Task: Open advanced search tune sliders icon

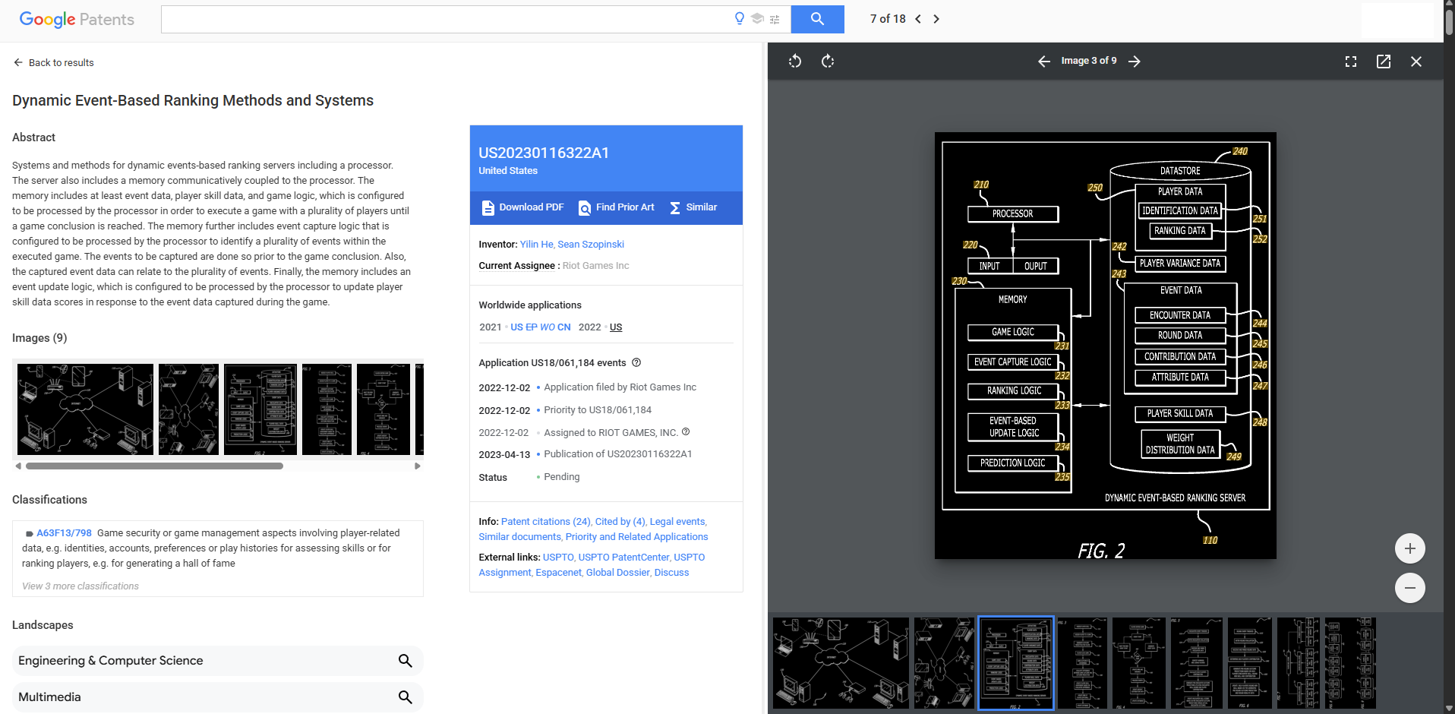Action: click(775, 20)
